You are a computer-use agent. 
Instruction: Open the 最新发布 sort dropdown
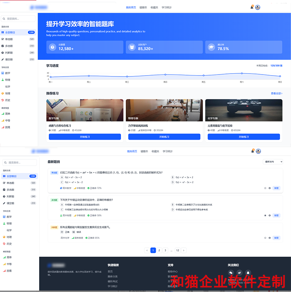click(x=273, y=162)
